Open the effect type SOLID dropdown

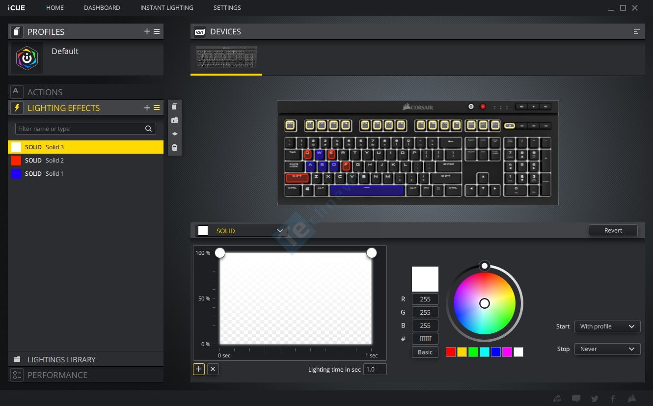pos(241,231)
